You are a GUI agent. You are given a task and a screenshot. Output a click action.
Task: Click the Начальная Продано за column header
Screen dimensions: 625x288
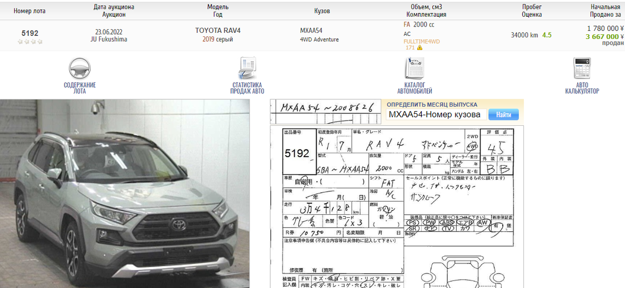(x=605, y=11)
